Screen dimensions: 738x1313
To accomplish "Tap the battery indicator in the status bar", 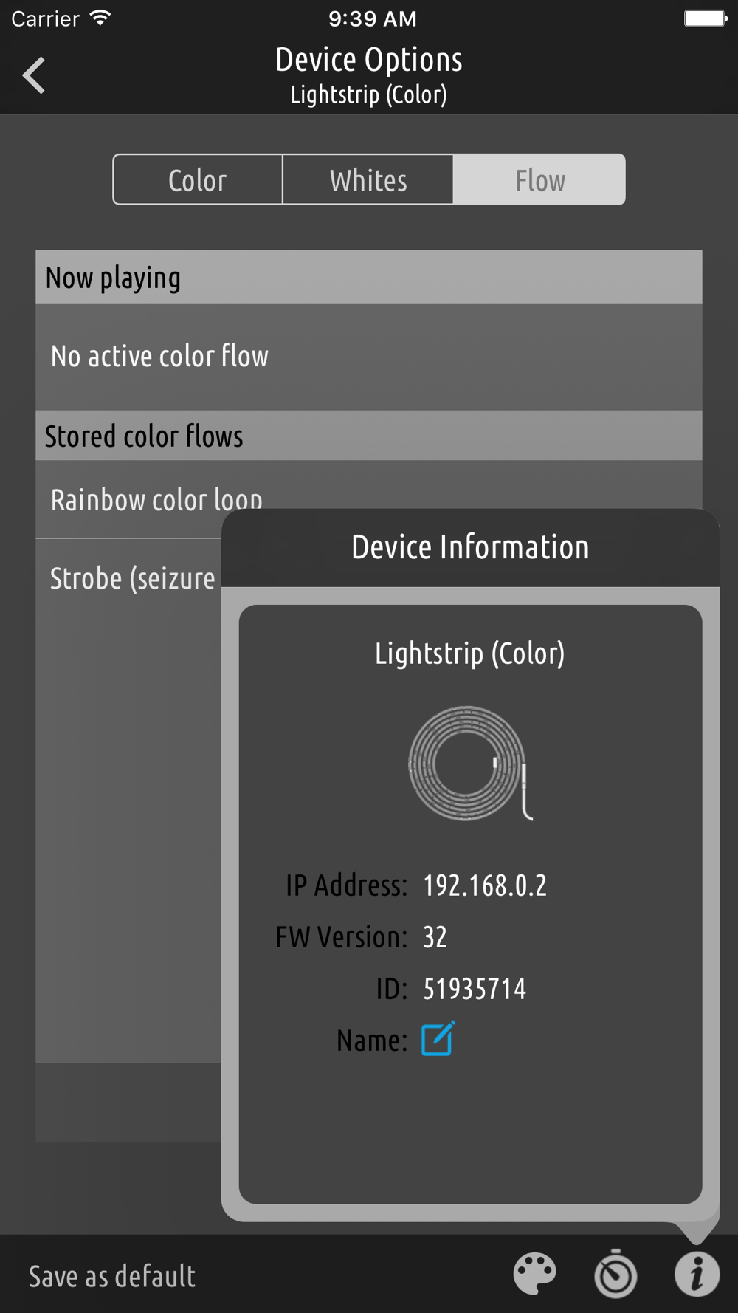I will click(706, 18).
